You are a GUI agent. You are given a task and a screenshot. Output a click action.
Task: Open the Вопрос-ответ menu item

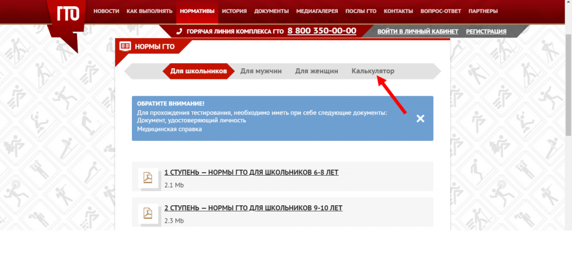441,11
